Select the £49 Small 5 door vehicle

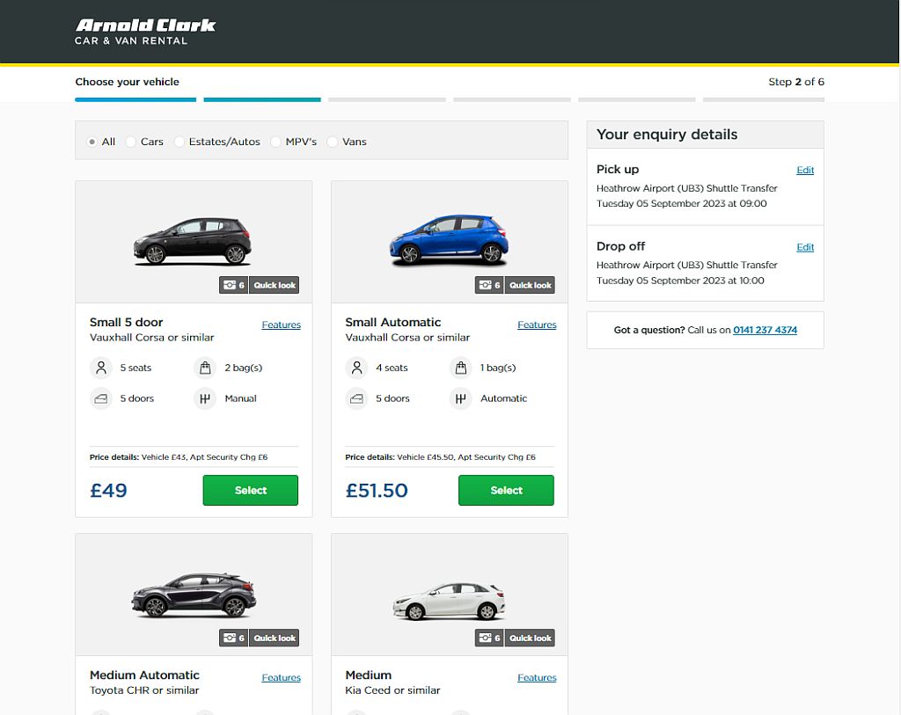(x=250, y=490)
